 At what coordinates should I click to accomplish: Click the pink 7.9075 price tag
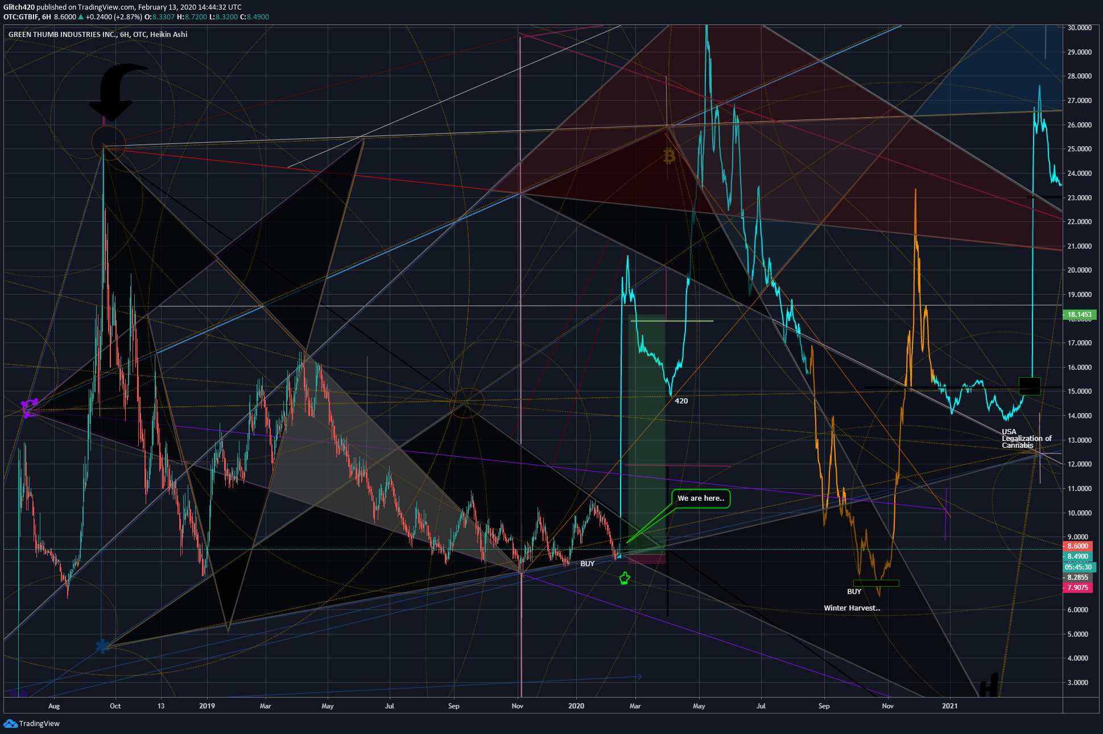tap(1077, 588)
